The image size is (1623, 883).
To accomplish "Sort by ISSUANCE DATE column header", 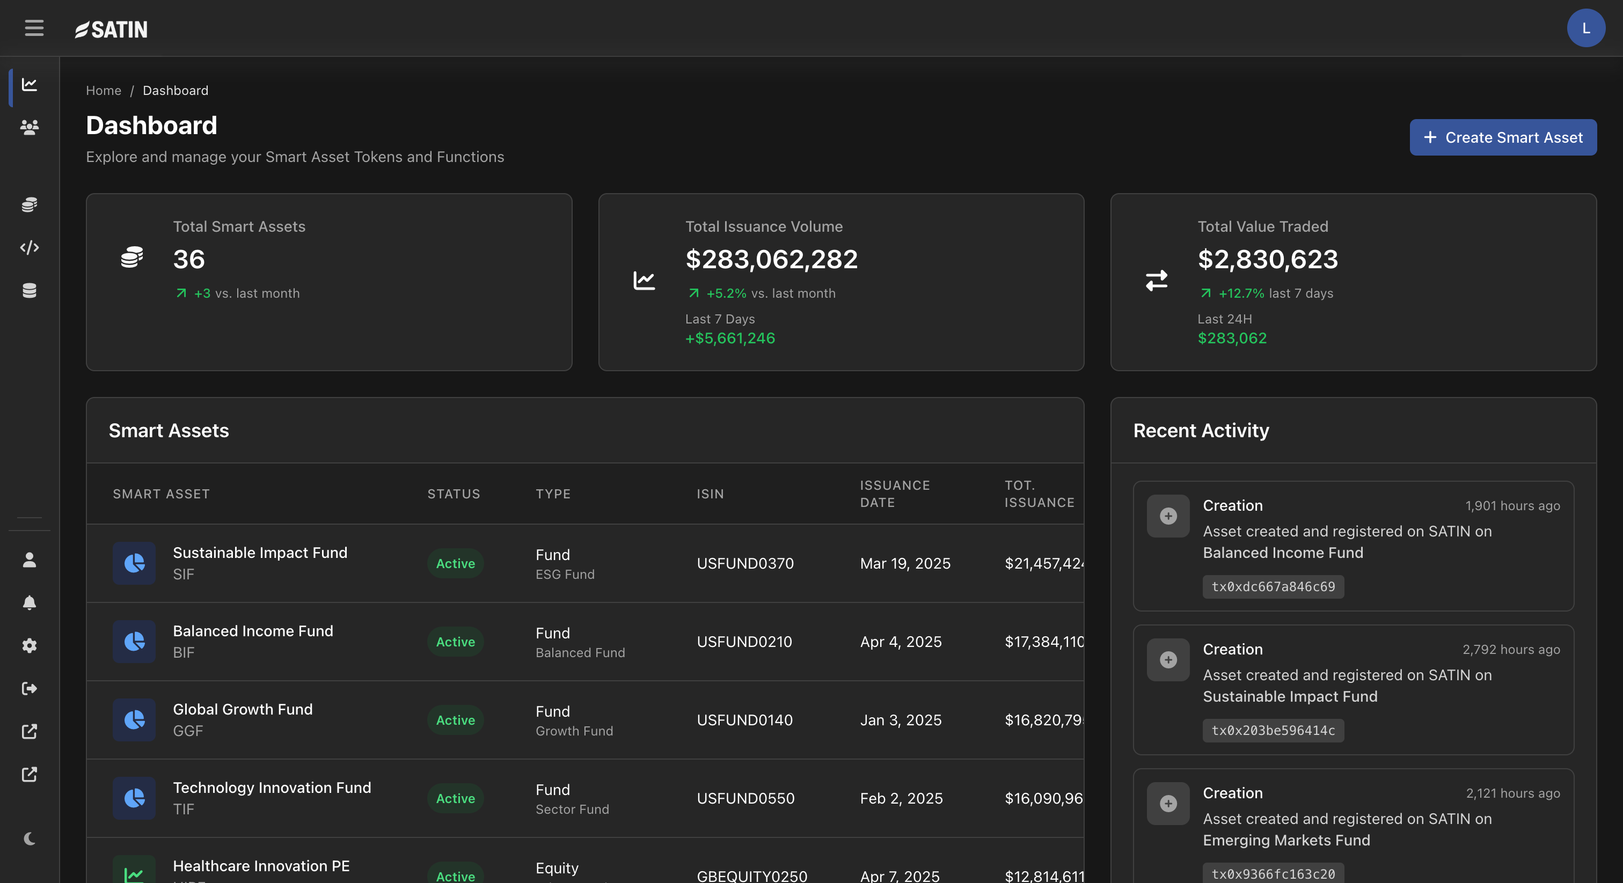I will [x=895, y=494].
